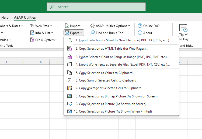Expand the Formulas dropdown arrow

[x=9, y=40]
